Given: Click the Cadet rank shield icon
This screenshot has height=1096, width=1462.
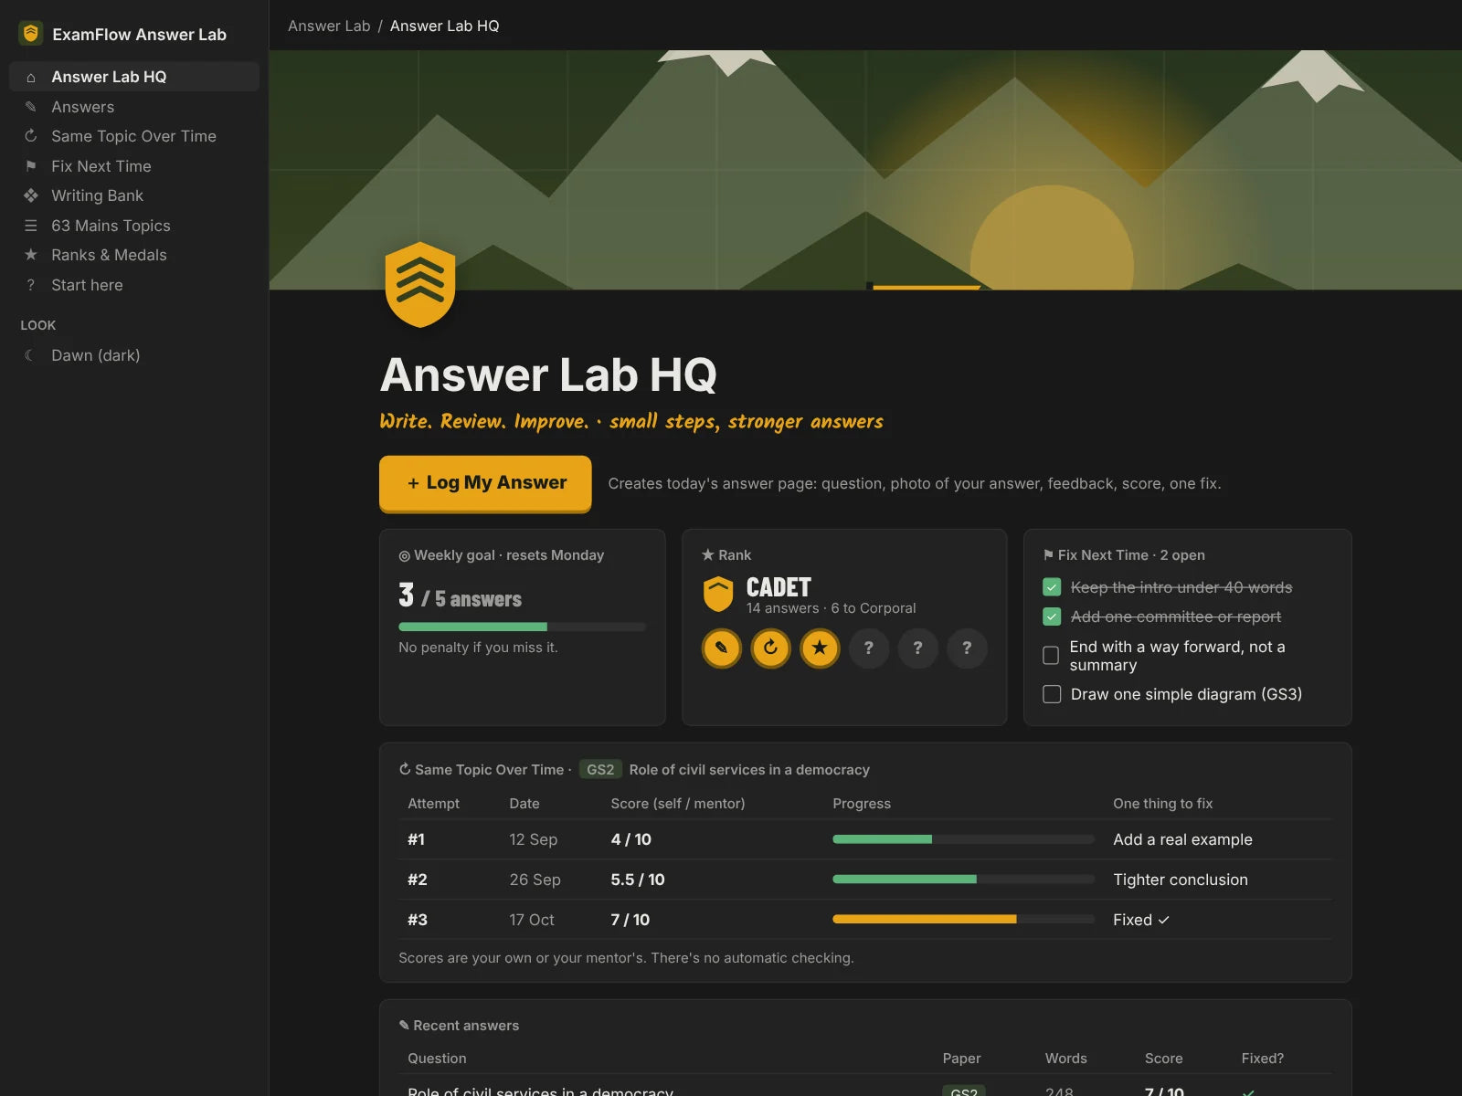Looking at the screenshot, I should 718,595.
